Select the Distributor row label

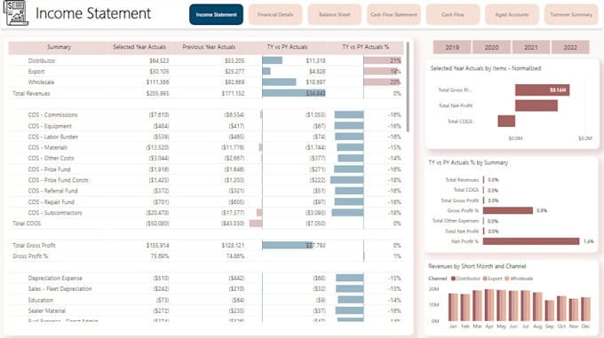coord(42,60)
